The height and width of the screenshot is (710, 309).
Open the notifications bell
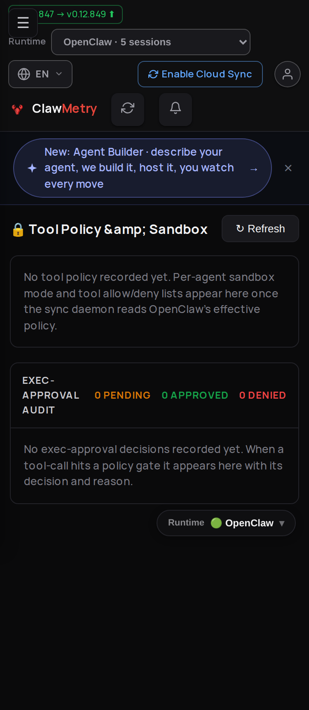[x=176, y=108]
